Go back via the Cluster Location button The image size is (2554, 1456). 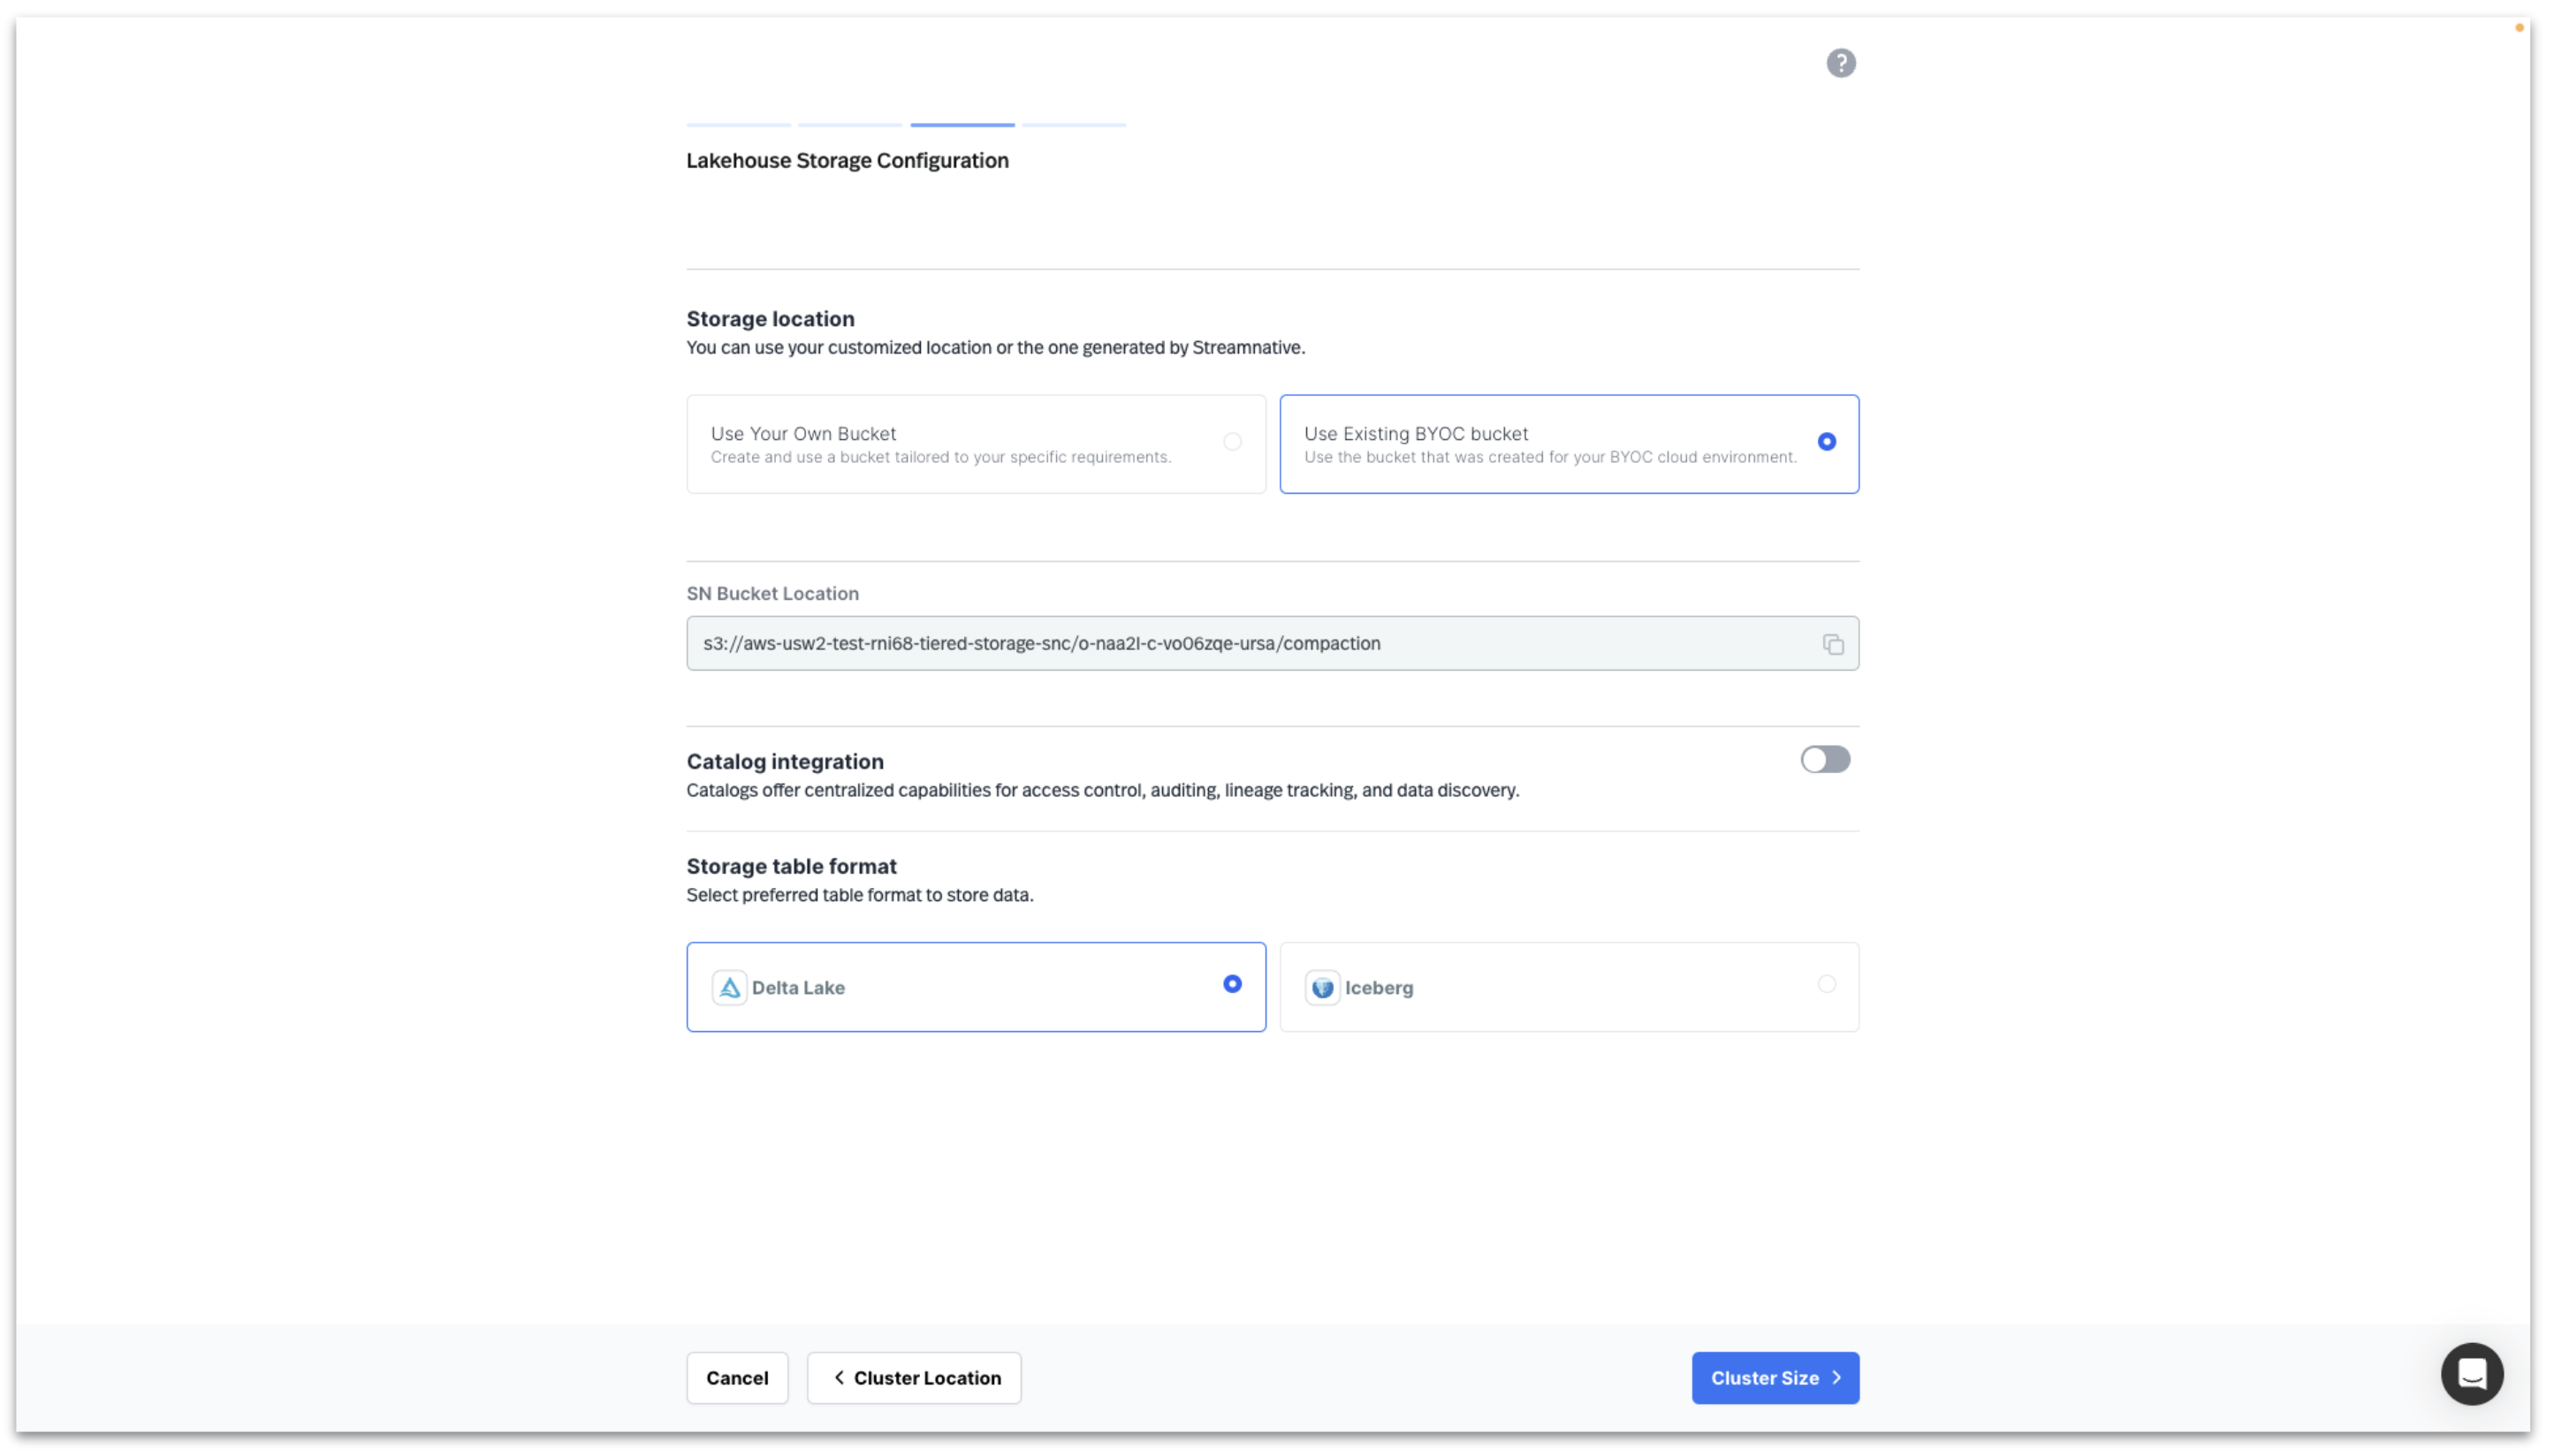913,1377
